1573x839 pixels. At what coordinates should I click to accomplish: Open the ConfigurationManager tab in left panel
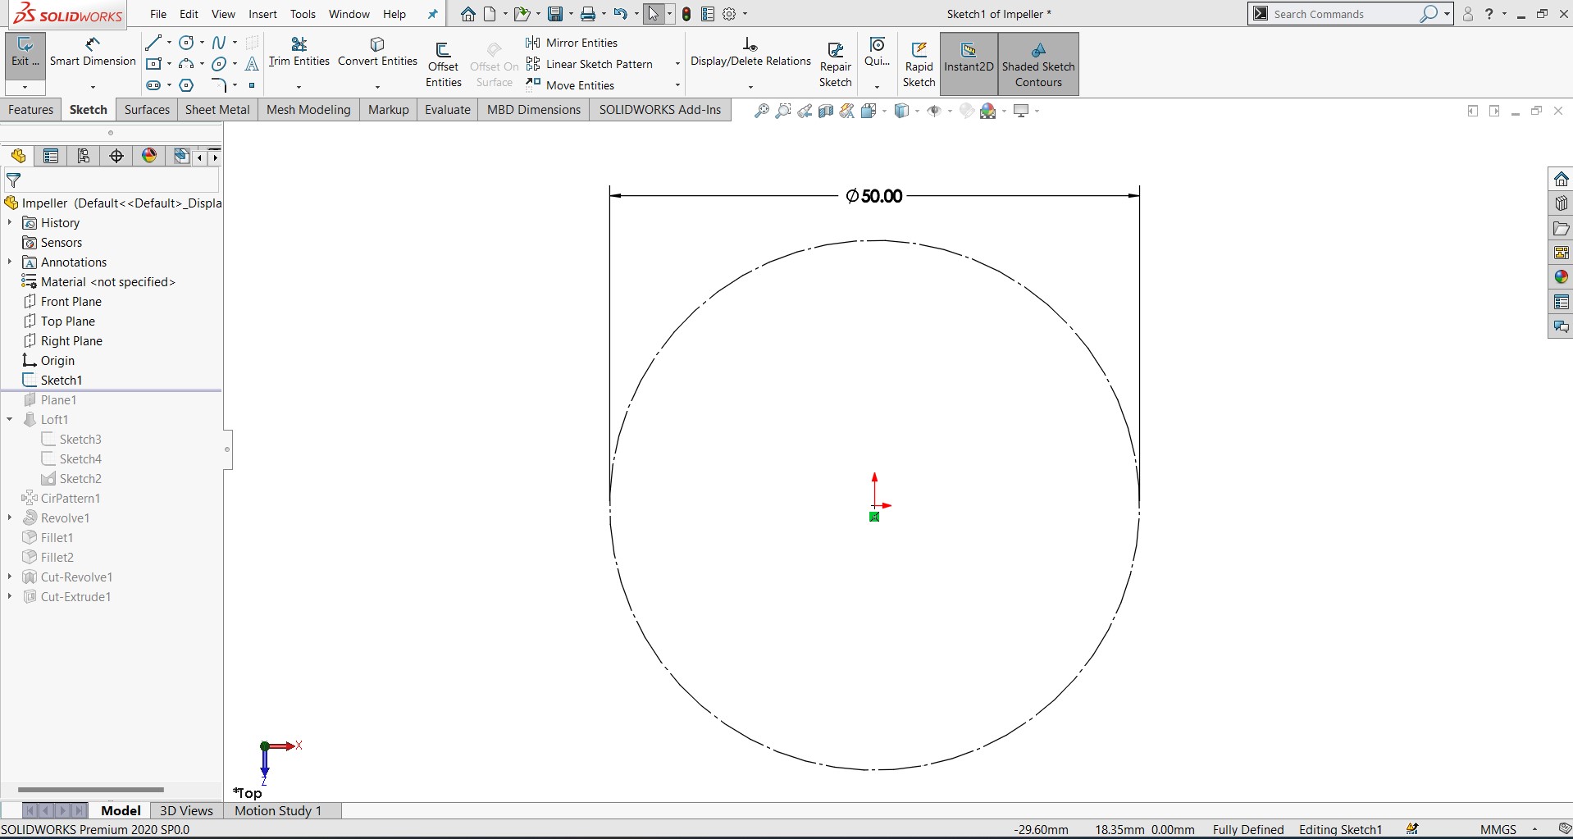pyautogui.click(x=84, y=156)
